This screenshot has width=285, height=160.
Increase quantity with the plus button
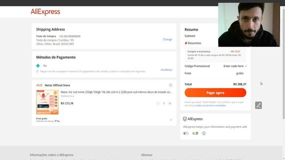(x=170, y=104)
